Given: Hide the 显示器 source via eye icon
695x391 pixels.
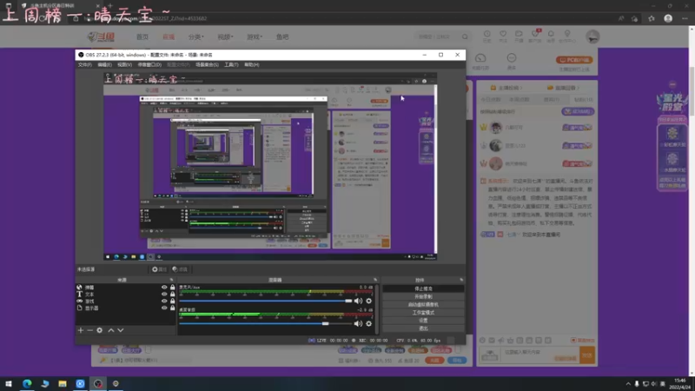Looking at the screenshot, I should (164, 308).
